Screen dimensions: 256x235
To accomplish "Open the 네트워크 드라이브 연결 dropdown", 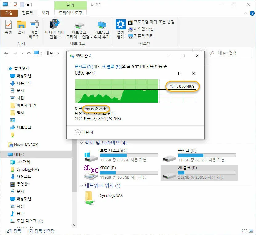I will (x=91, y=37).
